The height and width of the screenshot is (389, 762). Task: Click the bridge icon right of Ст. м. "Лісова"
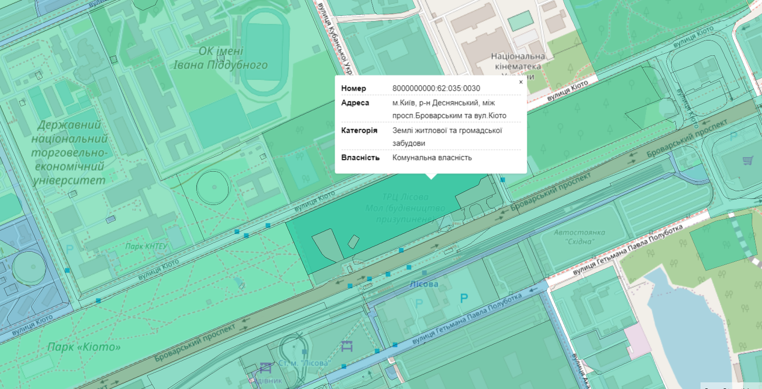pos(347,346)
